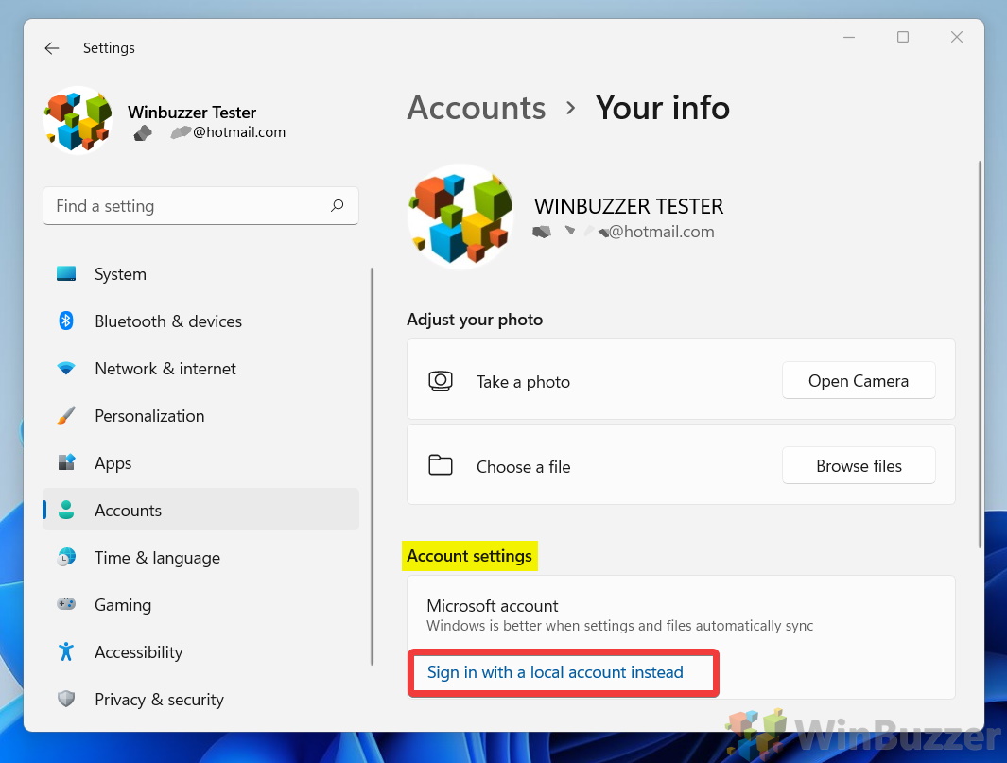
Task: Click the folder icon beside Choose a file
Action: coord(441,465)
